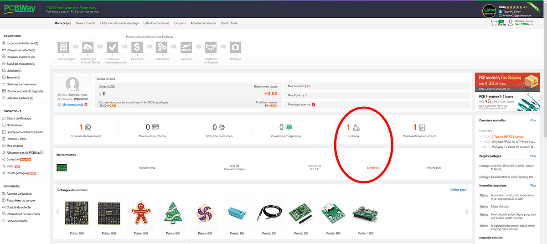Click the Commentaires en attente document icon
Image resolution: width=547 pixels, height=244 pixels.
tap(422, 128)
